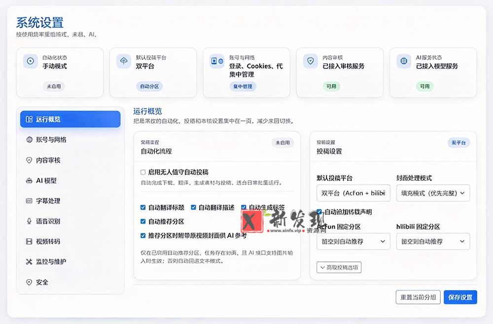Click the 监控与维护 tools icon in sidebar
493x324 pixels.
[29, 261]
